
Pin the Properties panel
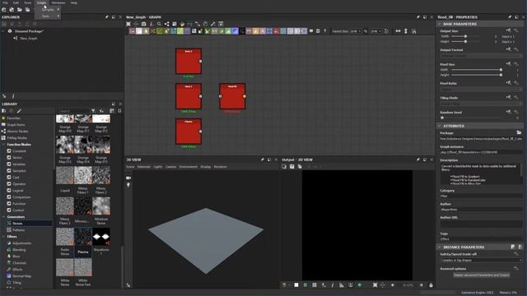(x=510, y=16)
